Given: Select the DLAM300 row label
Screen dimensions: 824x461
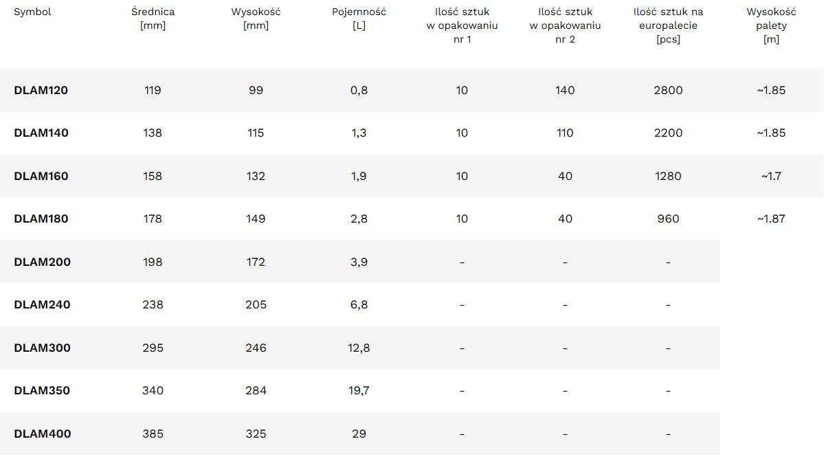Looking at the screenshot, I should tap(42, 348).
